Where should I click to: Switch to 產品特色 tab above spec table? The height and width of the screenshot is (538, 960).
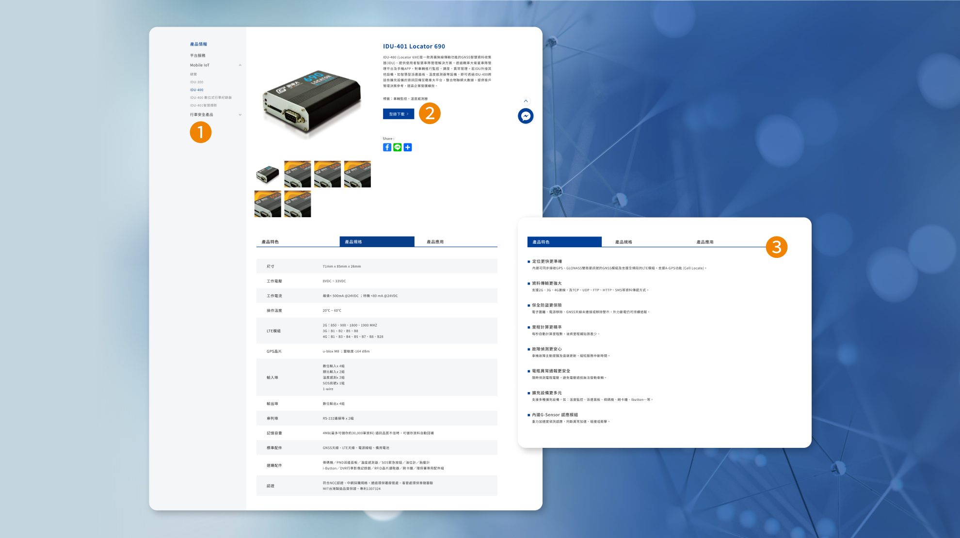pyautogui.click(x=270, y=242)
